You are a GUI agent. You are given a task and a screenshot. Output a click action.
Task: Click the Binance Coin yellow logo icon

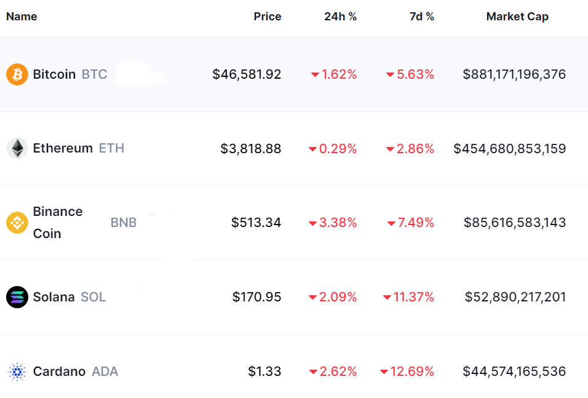click(x=17, y=223)
